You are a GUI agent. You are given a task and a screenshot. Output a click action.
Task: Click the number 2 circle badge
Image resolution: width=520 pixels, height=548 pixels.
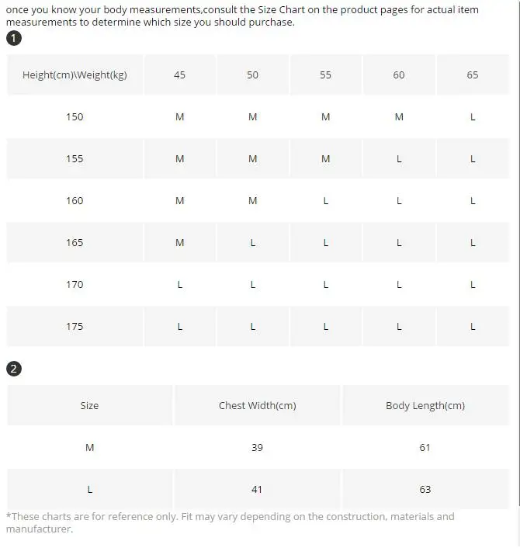[x=14, y=369]
